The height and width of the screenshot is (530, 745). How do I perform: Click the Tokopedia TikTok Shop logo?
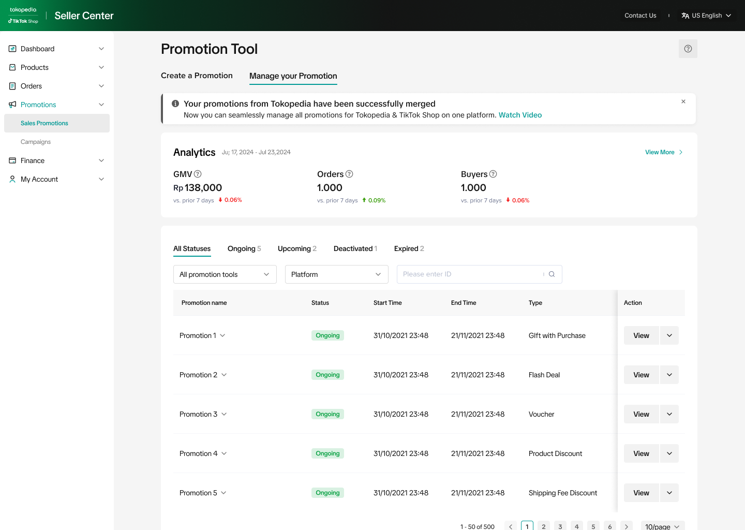pos(23,16)
